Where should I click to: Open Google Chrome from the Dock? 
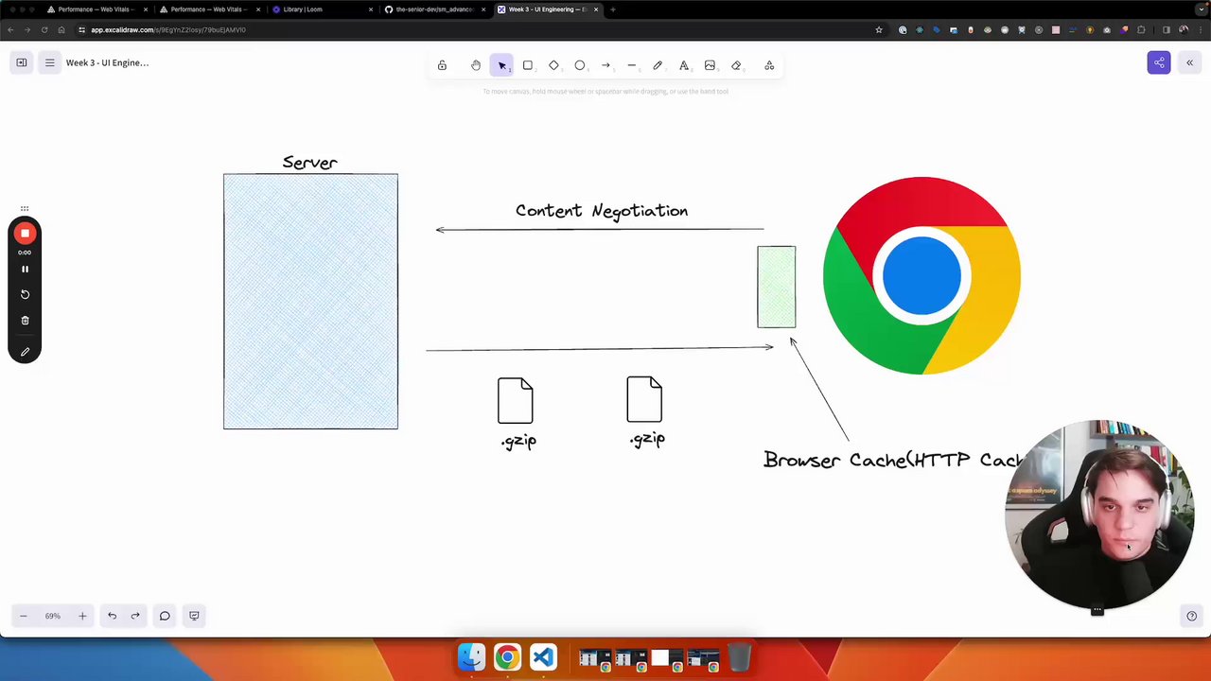[507, 656]
